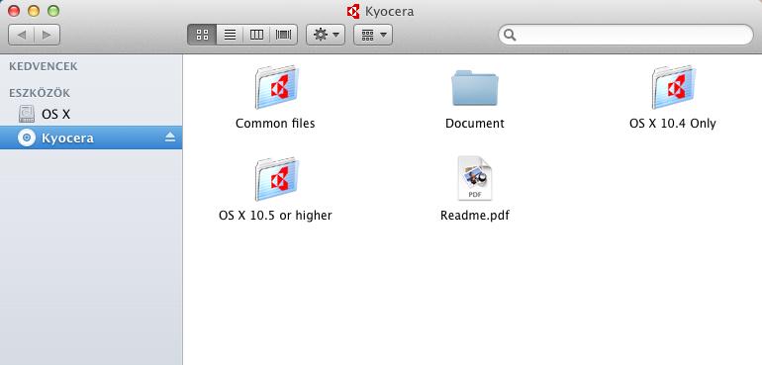Click the 'OS X 10.4 Only' label text
762x365 pixels.
tap(673, 124)
